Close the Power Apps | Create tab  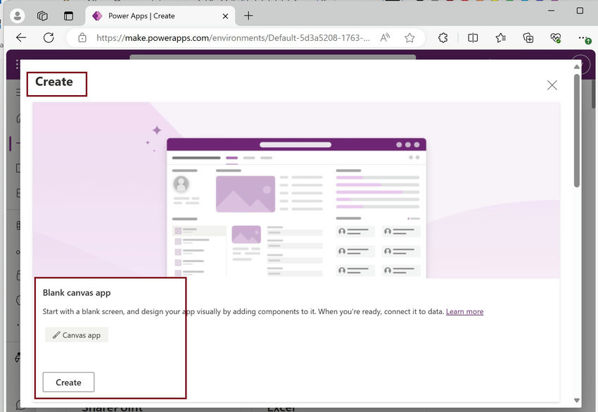(x=225, y=16)
